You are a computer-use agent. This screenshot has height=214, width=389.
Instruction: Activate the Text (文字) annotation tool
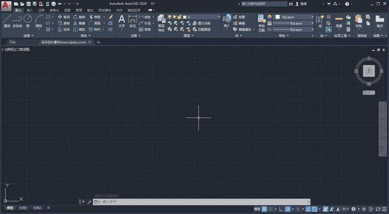point(121,21)
